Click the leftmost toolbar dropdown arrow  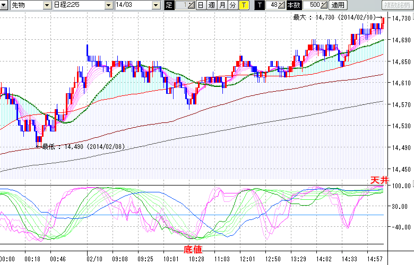pyautogui.click(x=5, y=5)
